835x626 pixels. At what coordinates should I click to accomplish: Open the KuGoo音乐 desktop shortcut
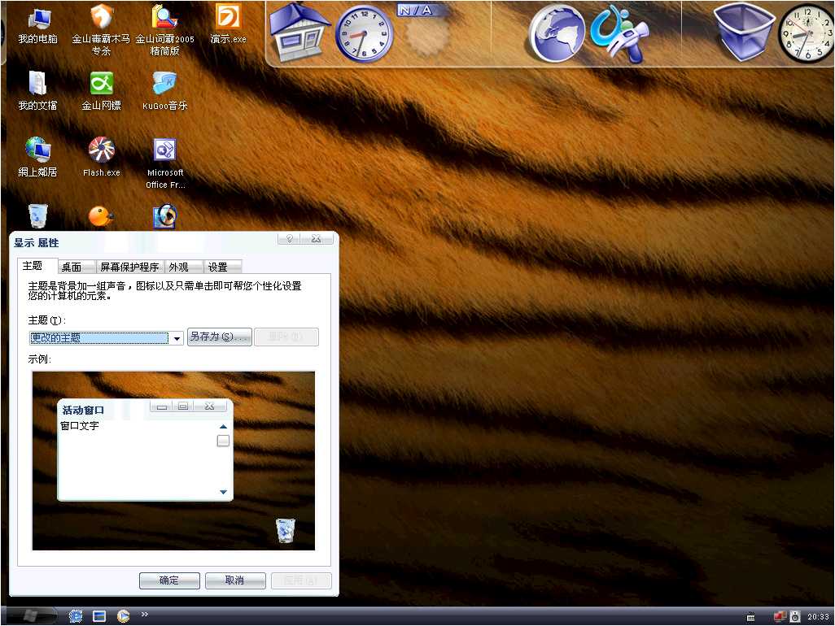click(x=164, y=84)
